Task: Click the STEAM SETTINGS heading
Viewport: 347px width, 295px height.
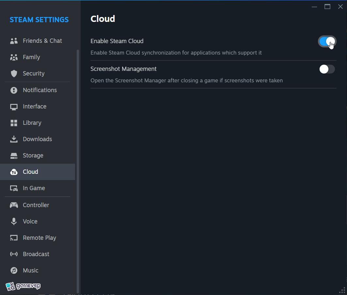Action: click(x=39, y=20)
